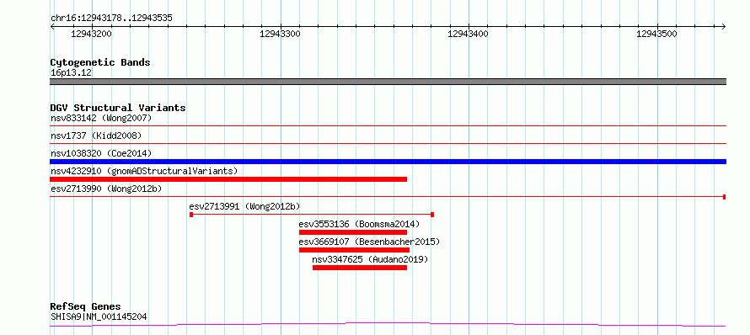Open variant esv2713990 (Wong2012b) label
750x335 pixels.
click(106, 189)
